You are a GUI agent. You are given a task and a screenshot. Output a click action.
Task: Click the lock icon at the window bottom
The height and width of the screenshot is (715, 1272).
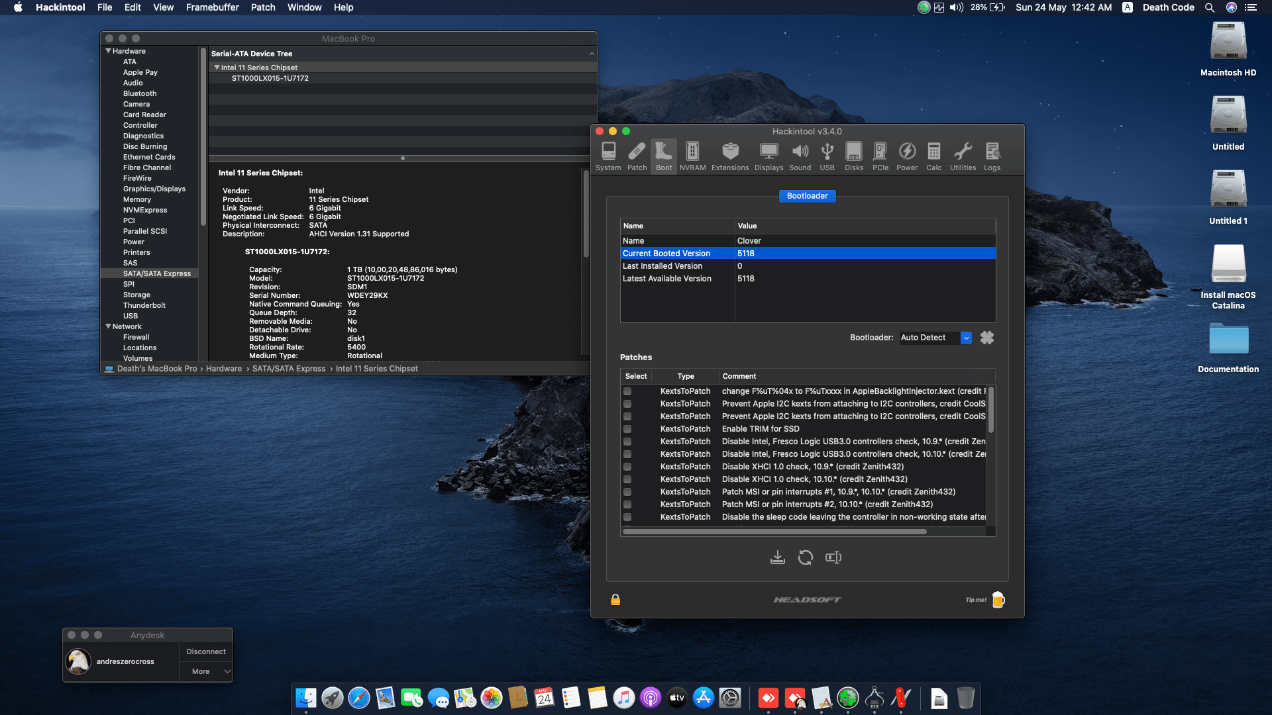tap(615, 600)
